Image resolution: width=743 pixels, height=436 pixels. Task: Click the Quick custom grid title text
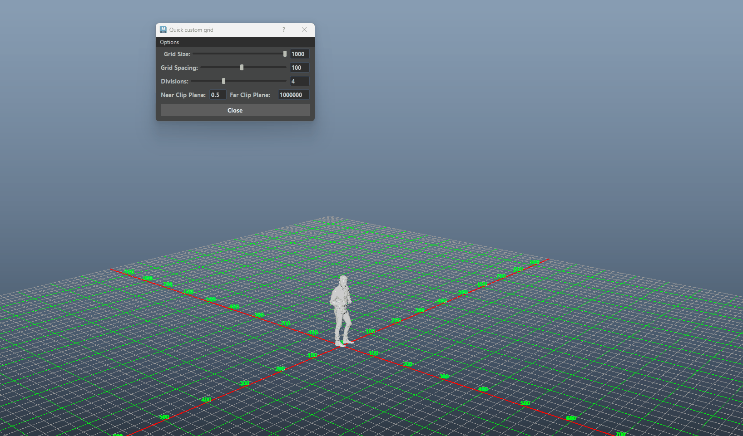[x=191, y=30]
